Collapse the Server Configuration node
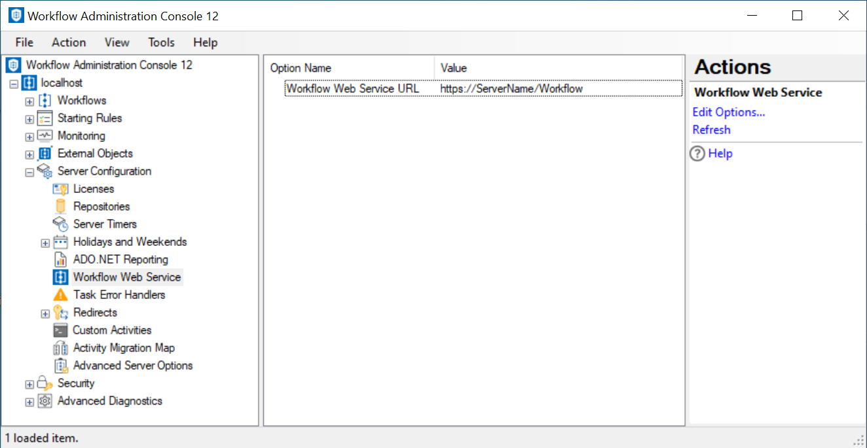The height and width of the screenshot is (448, 867). [x=29, y=172]
